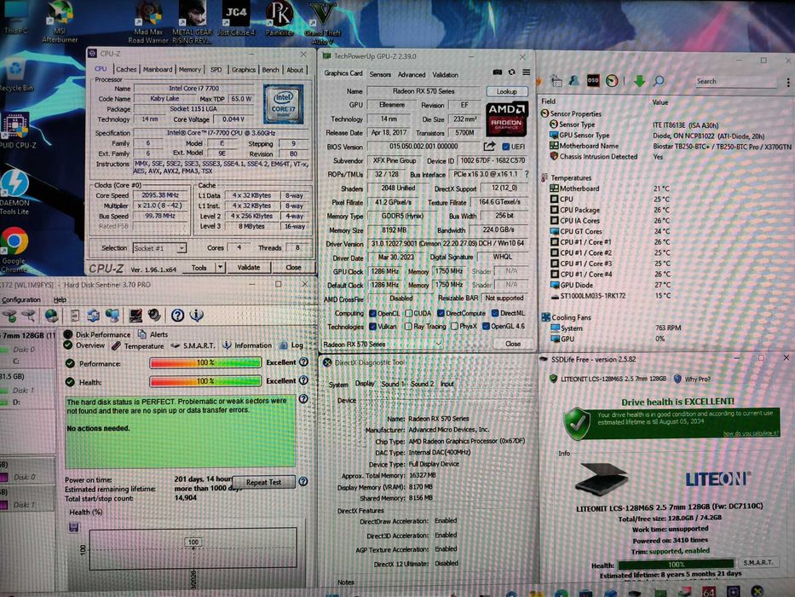Image resolution: width=795 pixels, height=597 pixels.
Task: Click the GPU-Z BIOS export share icon
Action: (489, 147)
